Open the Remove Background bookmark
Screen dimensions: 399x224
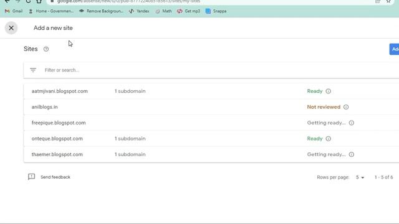101,11
